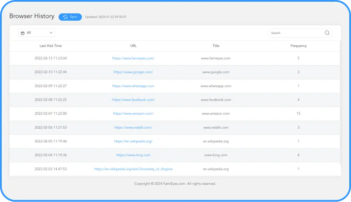Click the Updated timestamp text
The image size is (351, 202).
(106, 17)
